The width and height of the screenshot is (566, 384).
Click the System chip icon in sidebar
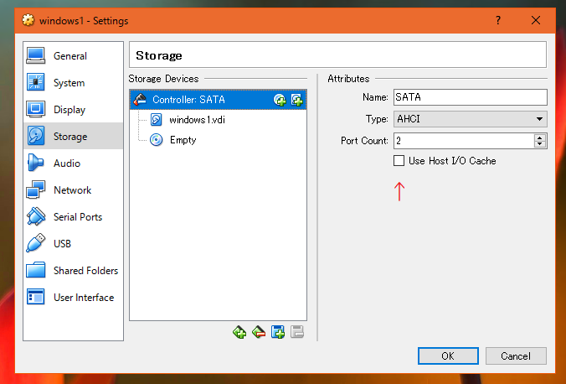pyautogui.click(x=36, y=82)
